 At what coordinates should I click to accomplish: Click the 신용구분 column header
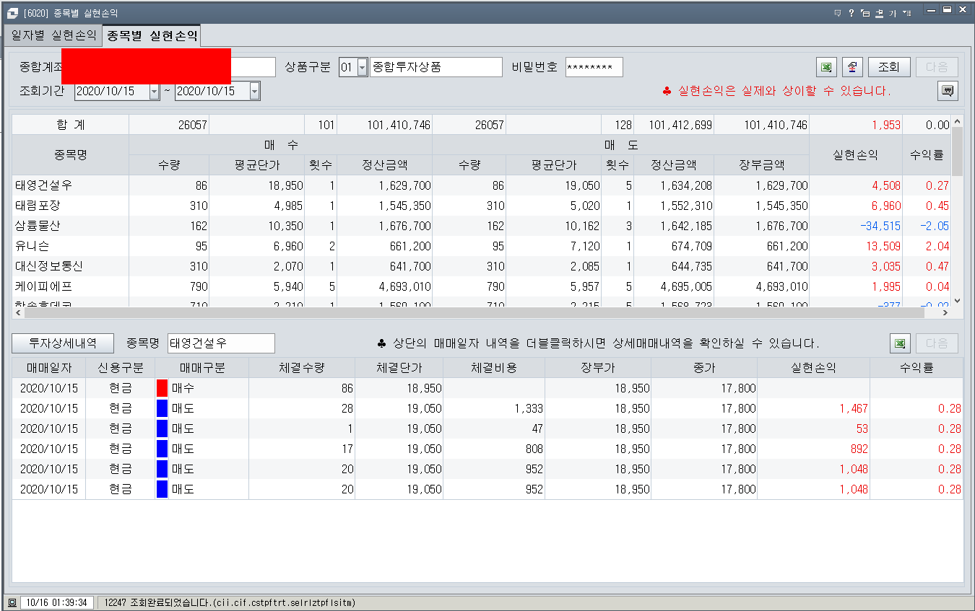pyautogui.click(x=120, y=368)
